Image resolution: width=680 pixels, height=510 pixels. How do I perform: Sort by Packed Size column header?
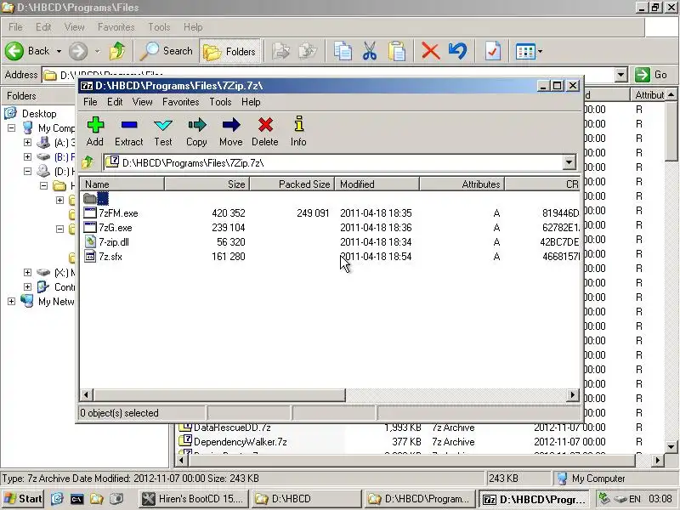(292, 184)
